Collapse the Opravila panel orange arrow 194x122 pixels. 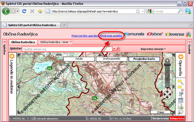pos(181,57)
